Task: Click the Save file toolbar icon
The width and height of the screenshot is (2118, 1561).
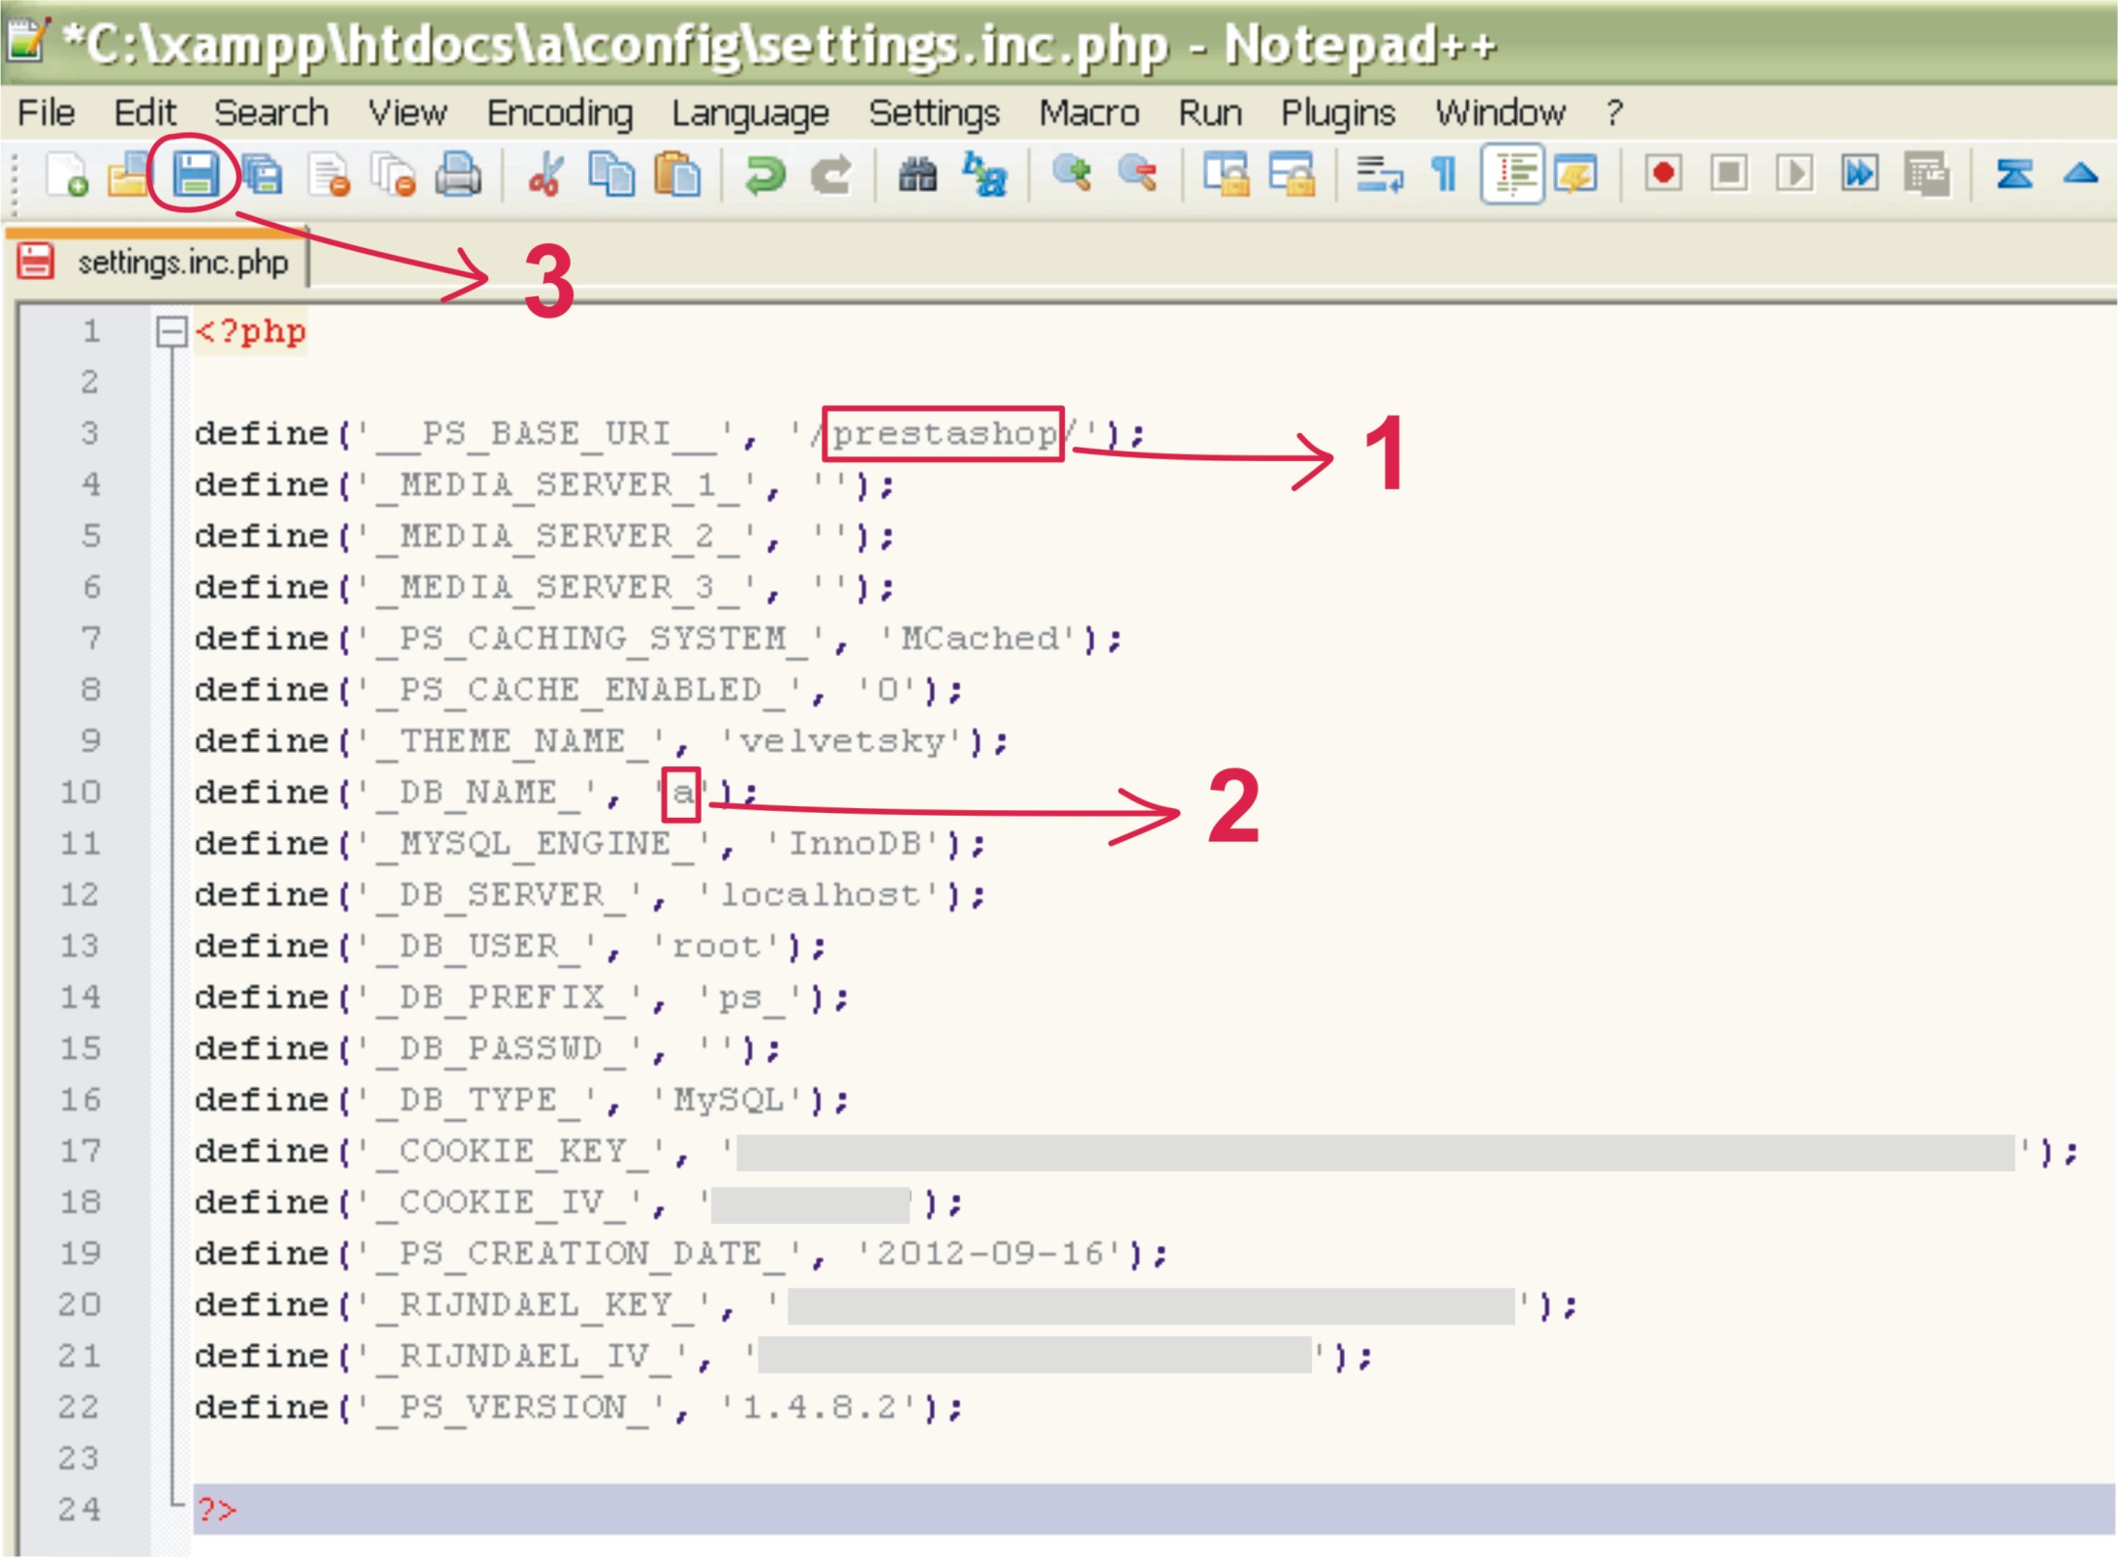Action: click(x=195, y=175)
